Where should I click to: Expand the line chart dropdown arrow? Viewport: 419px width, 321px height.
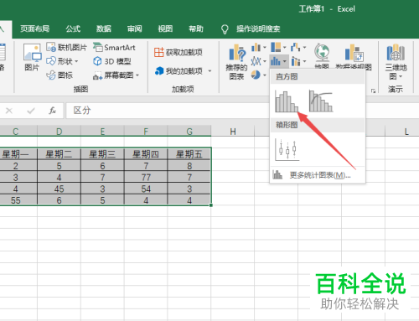(265, 61)
